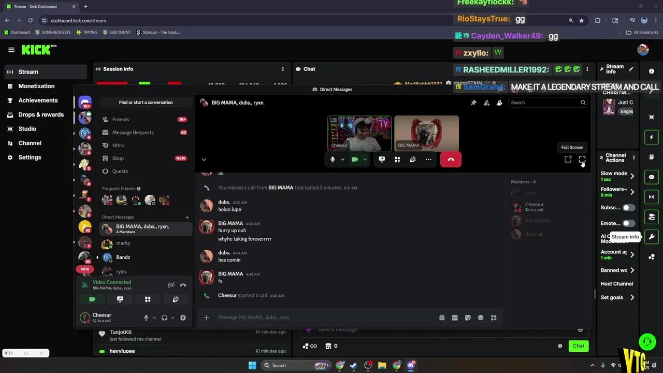Select Cheesur video thumbnail
This screenshot has width=663, height=373.
click(359, 133)
